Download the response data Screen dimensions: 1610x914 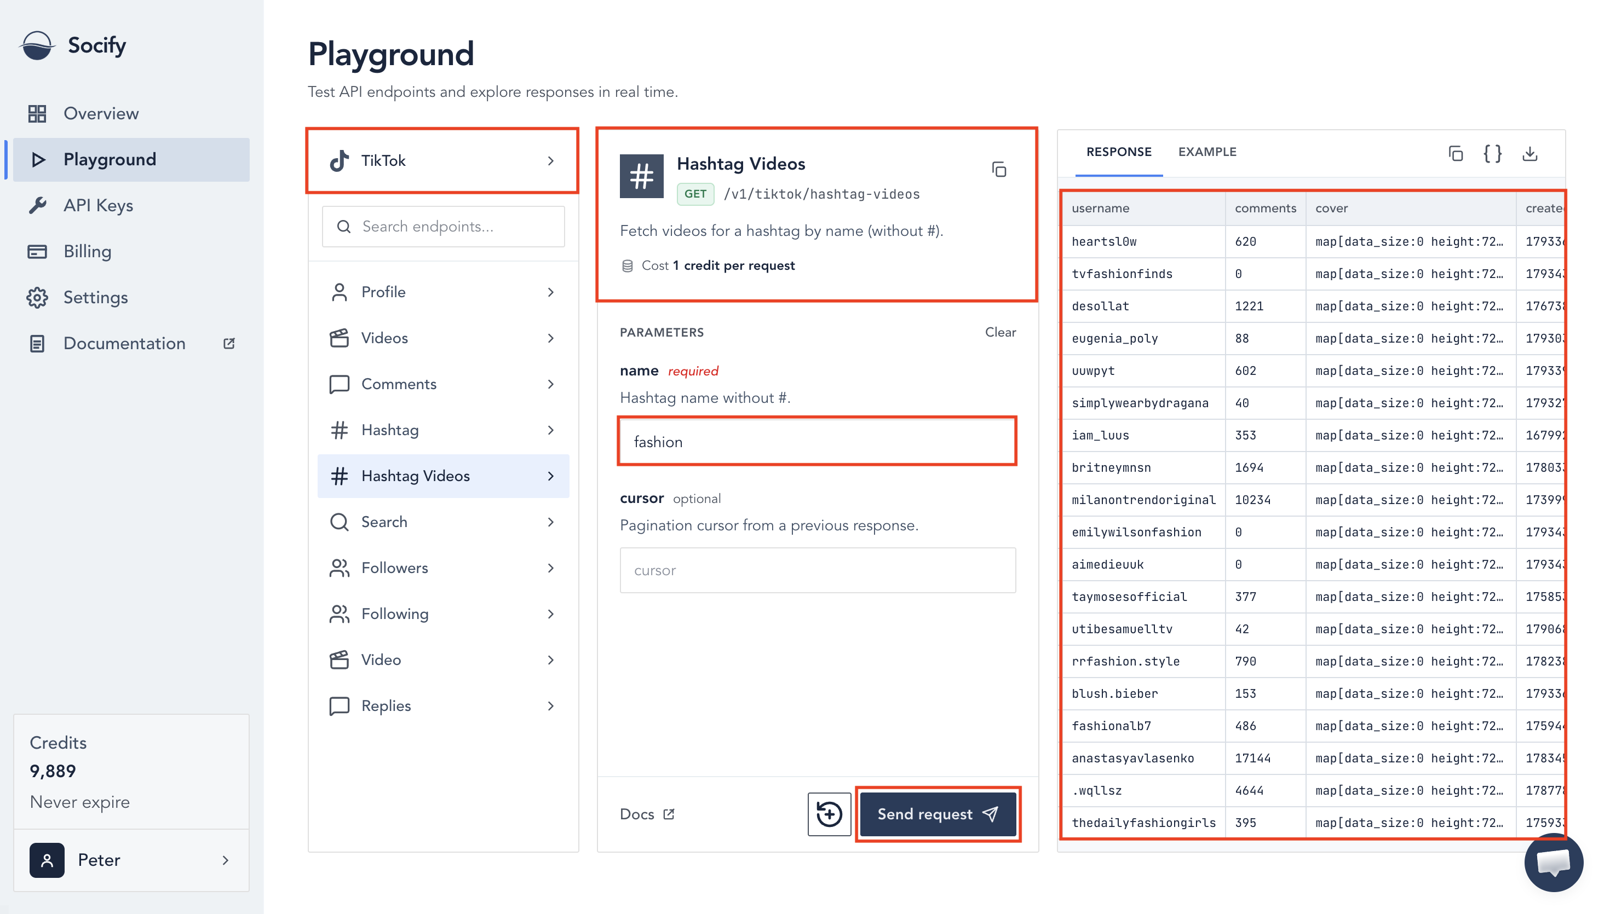[1530, 153]
